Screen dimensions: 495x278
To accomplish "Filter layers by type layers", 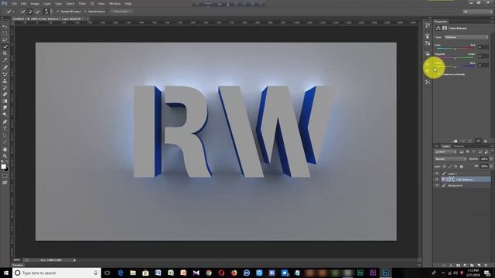I will coord(473,152).
